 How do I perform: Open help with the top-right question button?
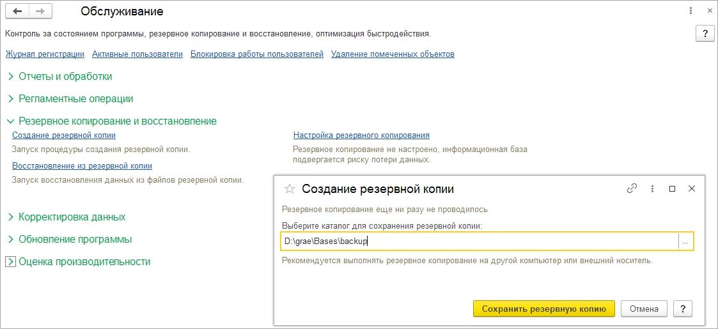[x=705, y=34]
